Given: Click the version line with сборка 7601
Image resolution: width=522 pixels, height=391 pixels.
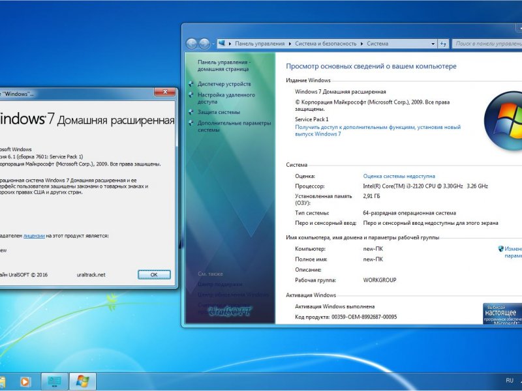Looking at the screenshot, I should [40, 156].
